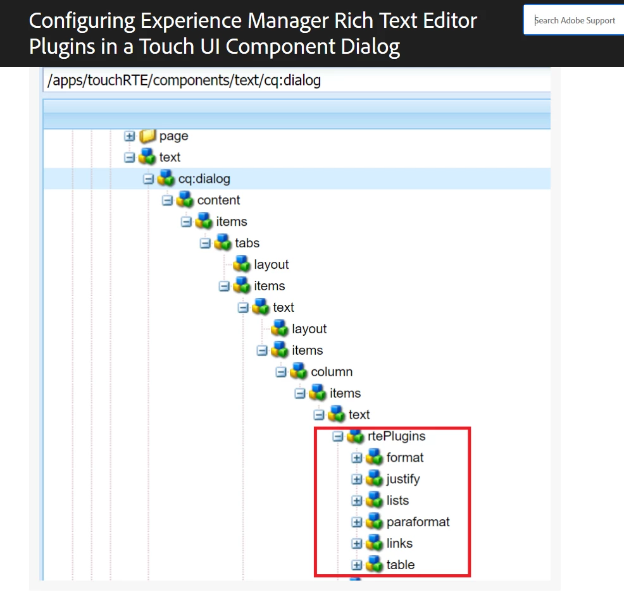The height and width of the screenshot is (609, 624).
Task: Select the rtePlugins tree label
Action: coord(396,436)
